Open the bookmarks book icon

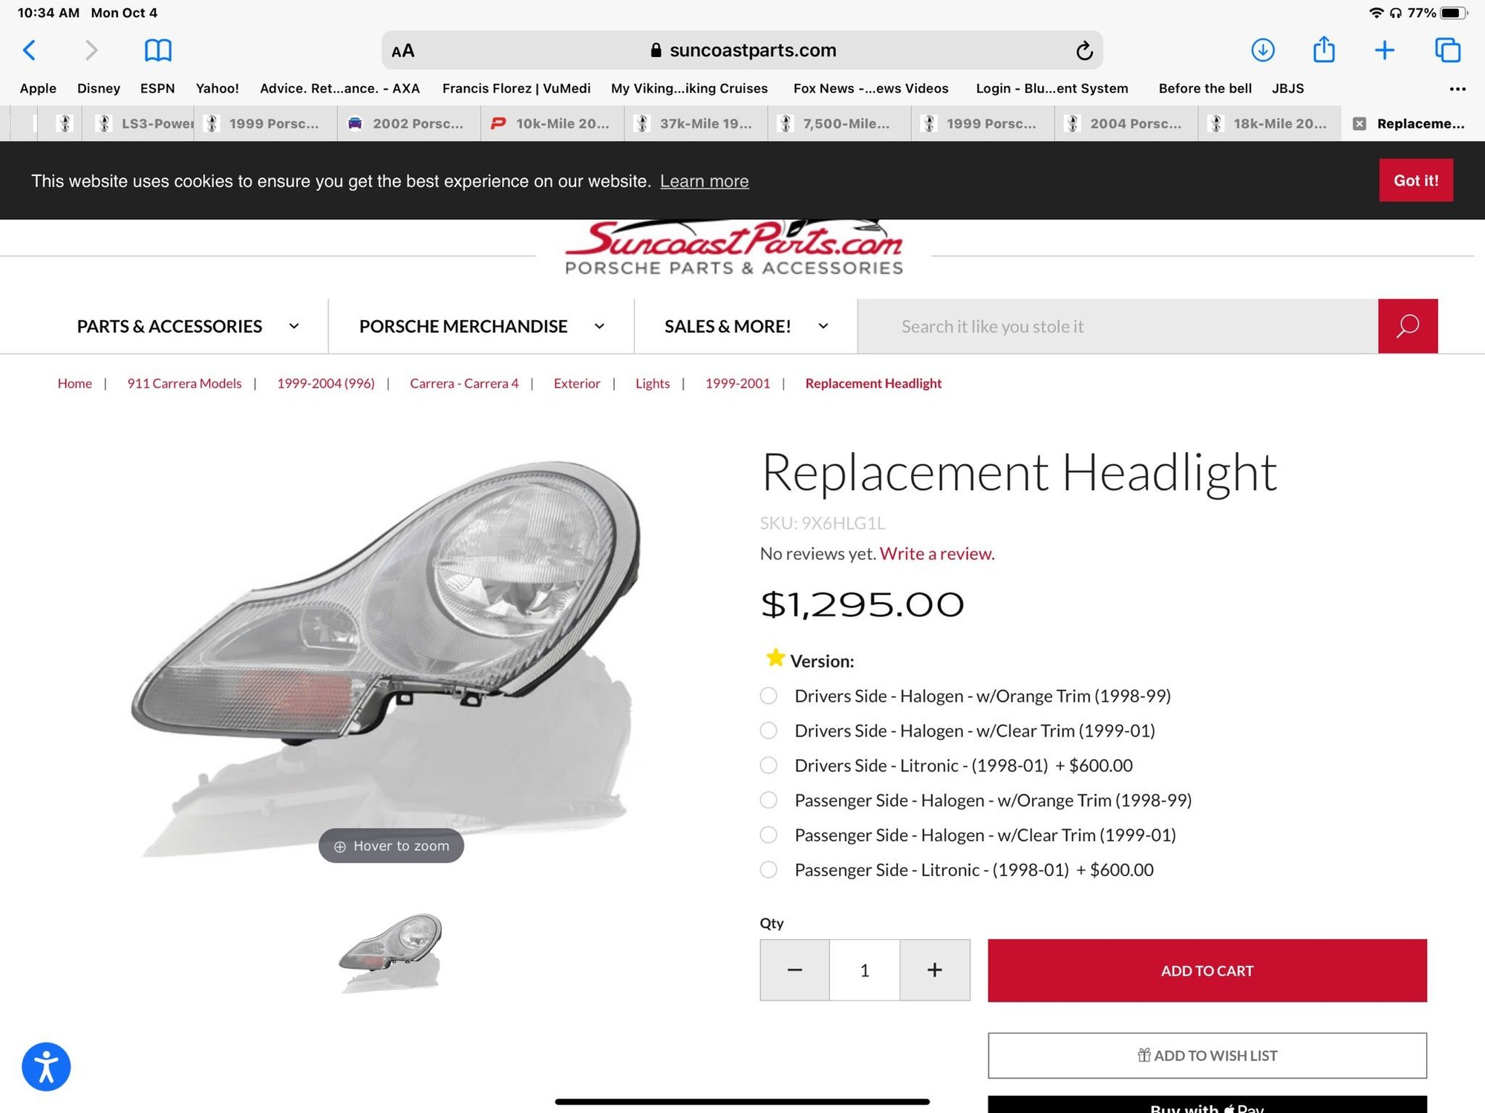click(x=158, y=50)
